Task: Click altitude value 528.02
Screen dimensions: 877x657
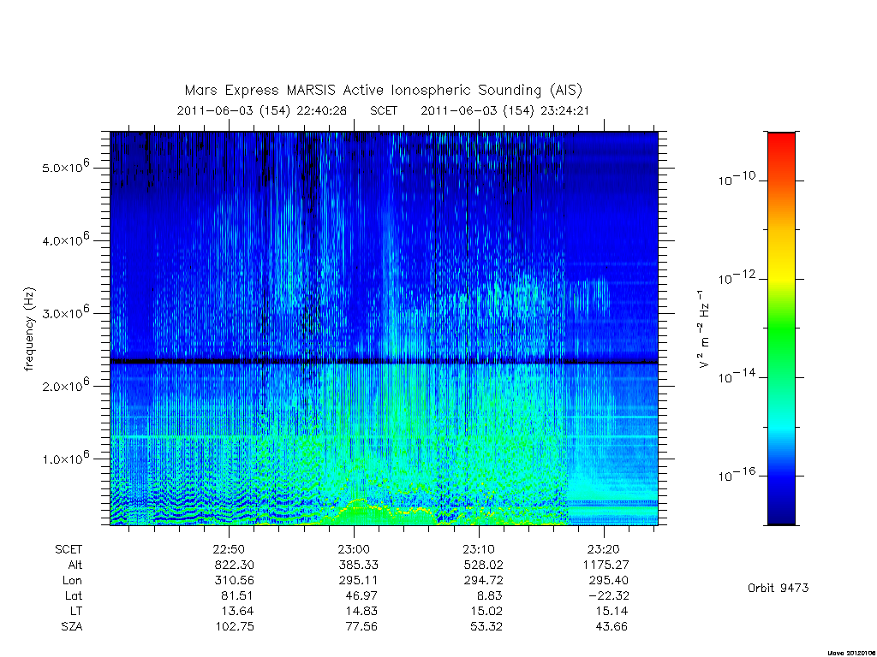Action: click(x=483, y=565)
